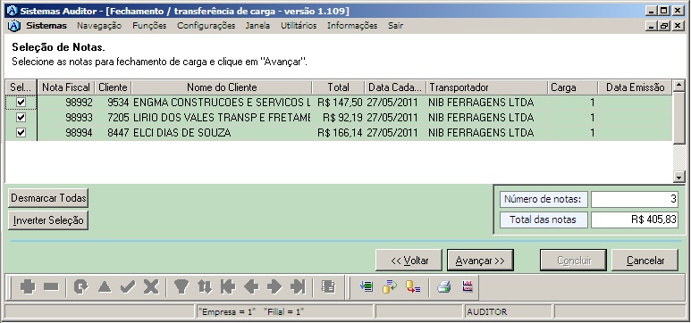The image size is (691, 323).
Task: Open the Configurações menu
Action: (x=206, y=26)
